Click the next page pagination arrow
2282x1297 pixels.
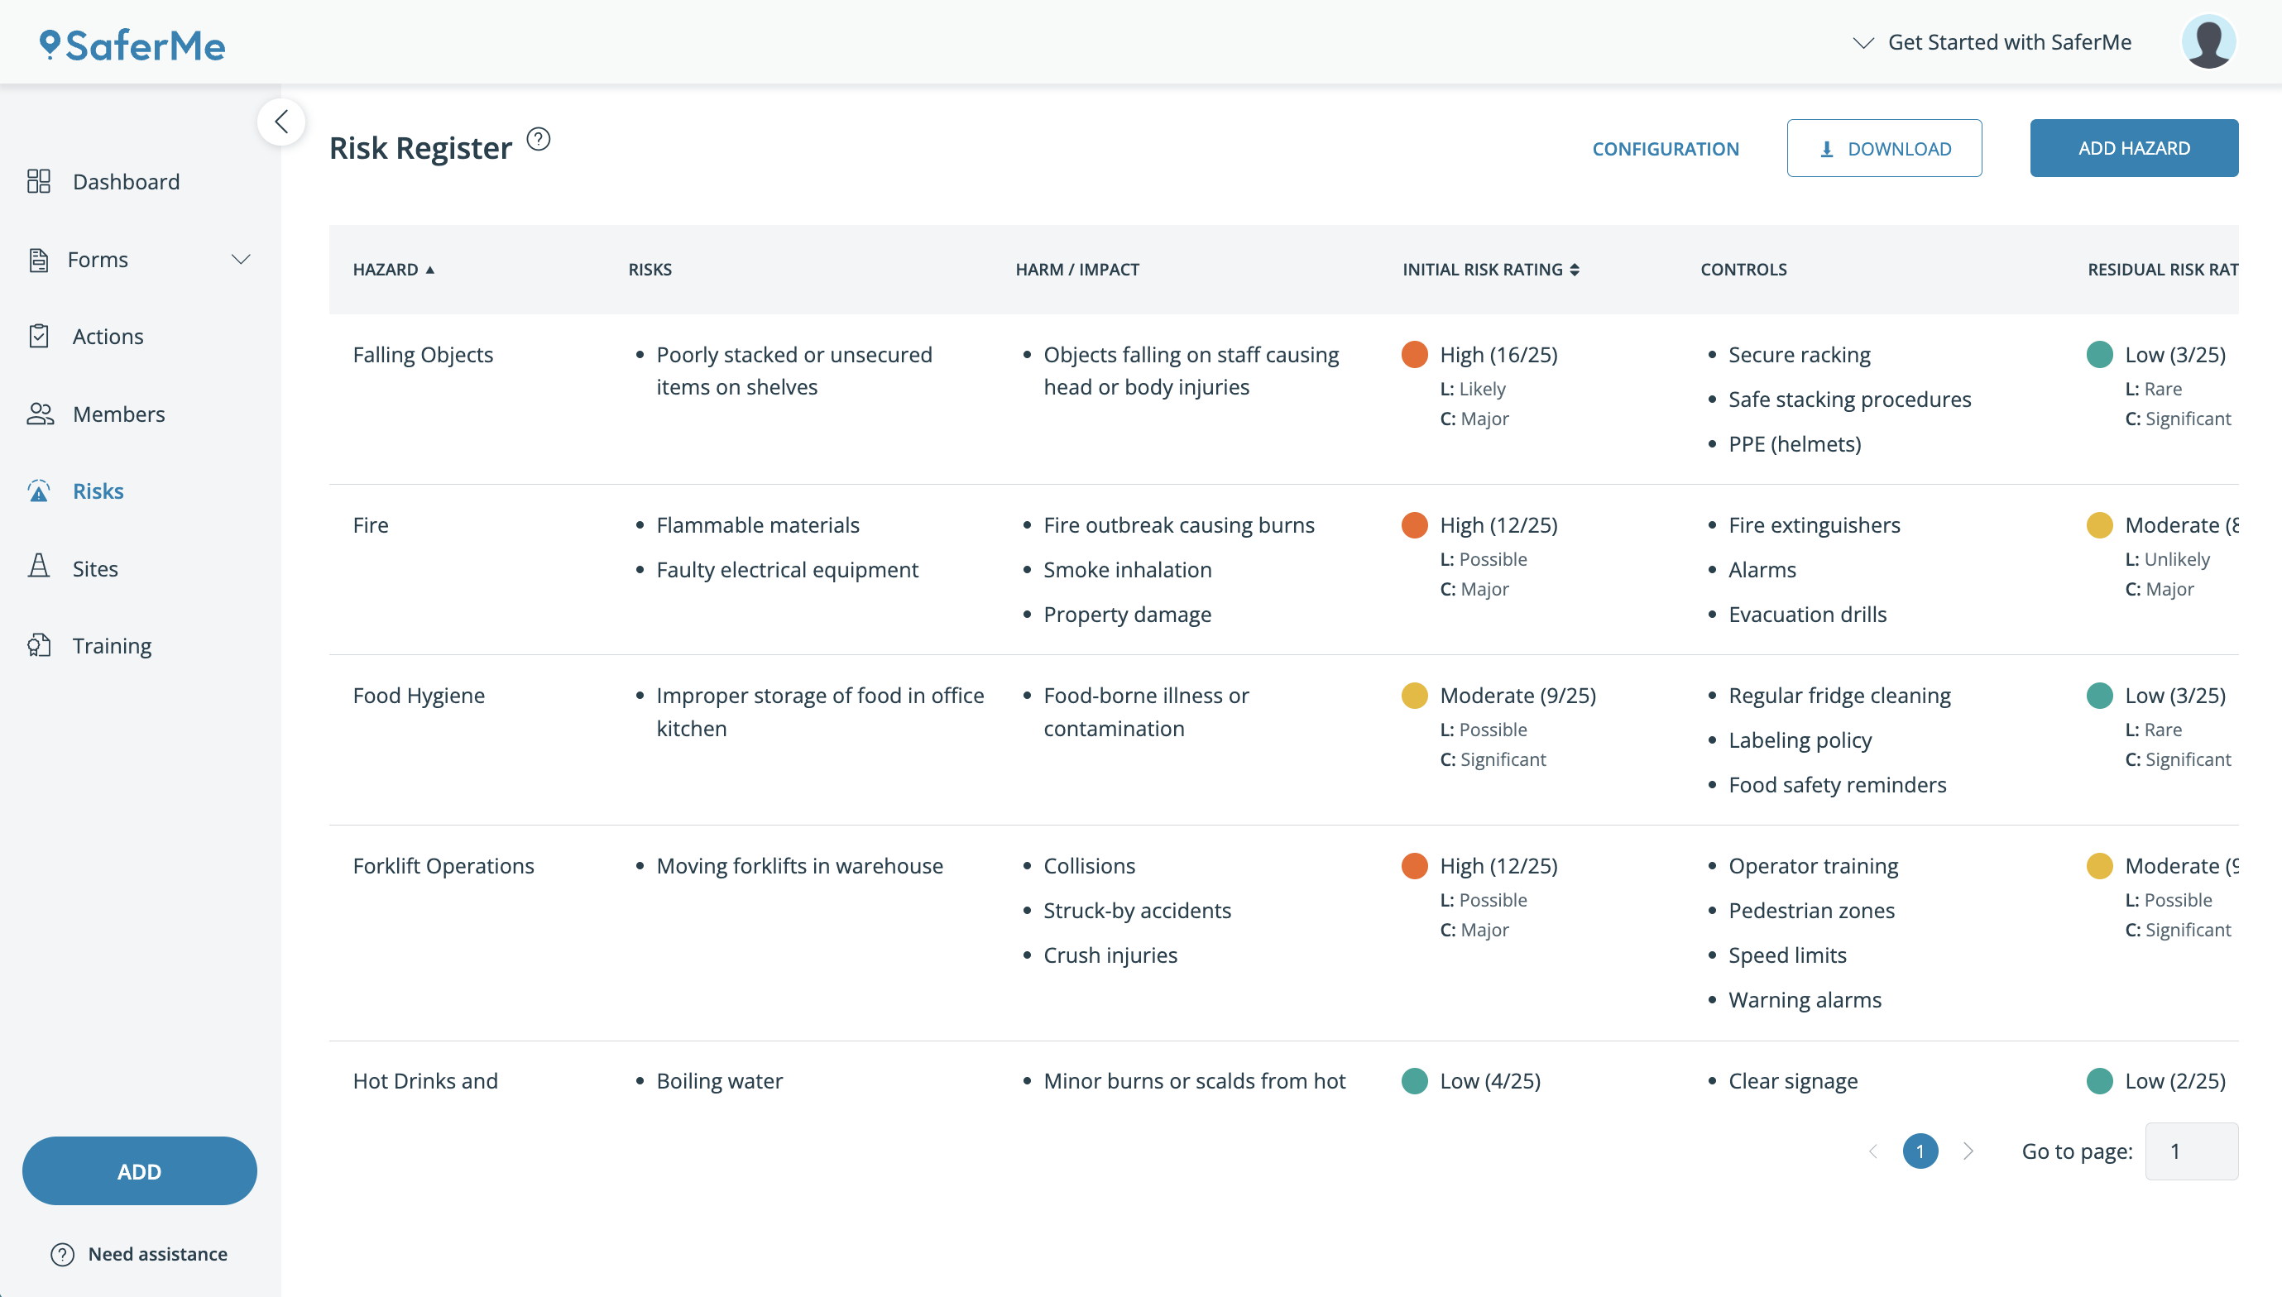tap(1969, 1151)
